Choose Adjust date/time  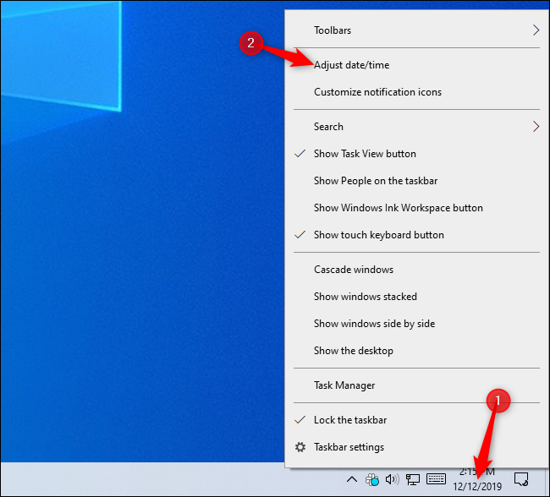click(x=416, y=65)
